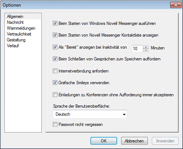Toggle Grafische Smileys verwenden

tap(55, 83)
